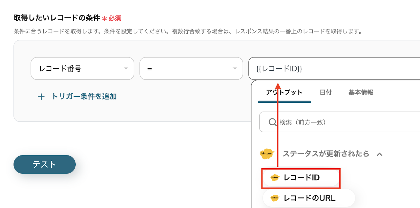Click the kintone icon on the レコードのURL item

point(275,198)
